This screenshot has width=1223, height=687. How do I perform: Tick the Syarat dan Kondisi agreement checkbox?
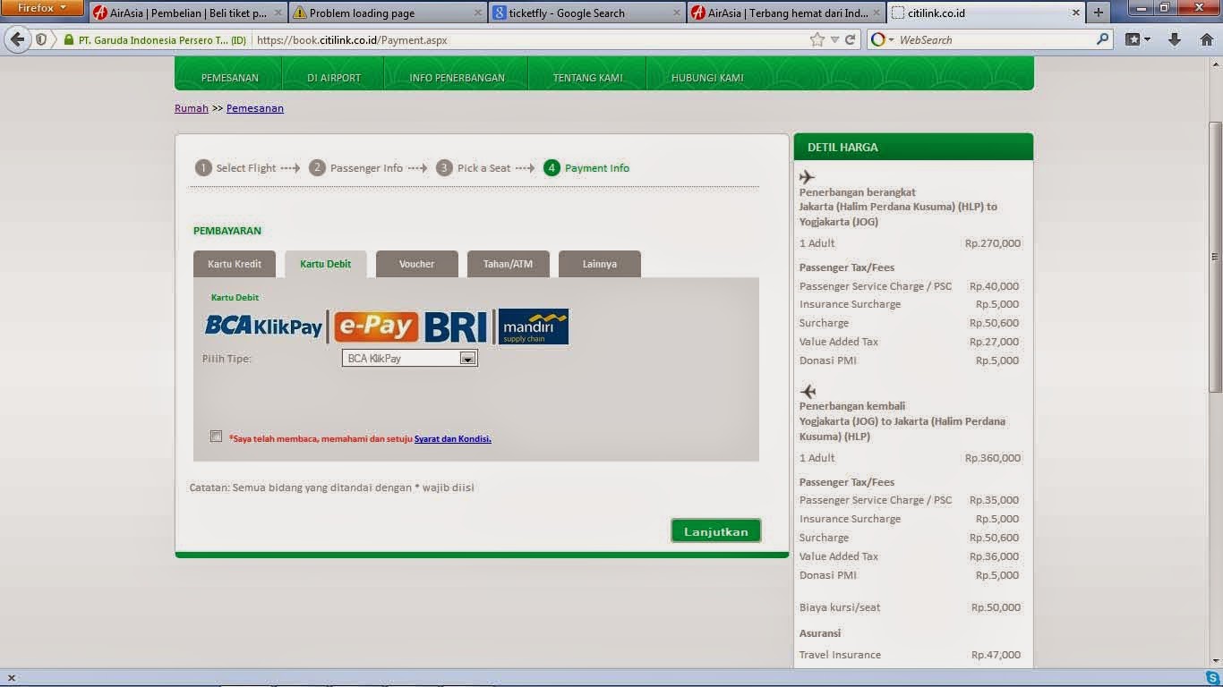click(216, 437)
